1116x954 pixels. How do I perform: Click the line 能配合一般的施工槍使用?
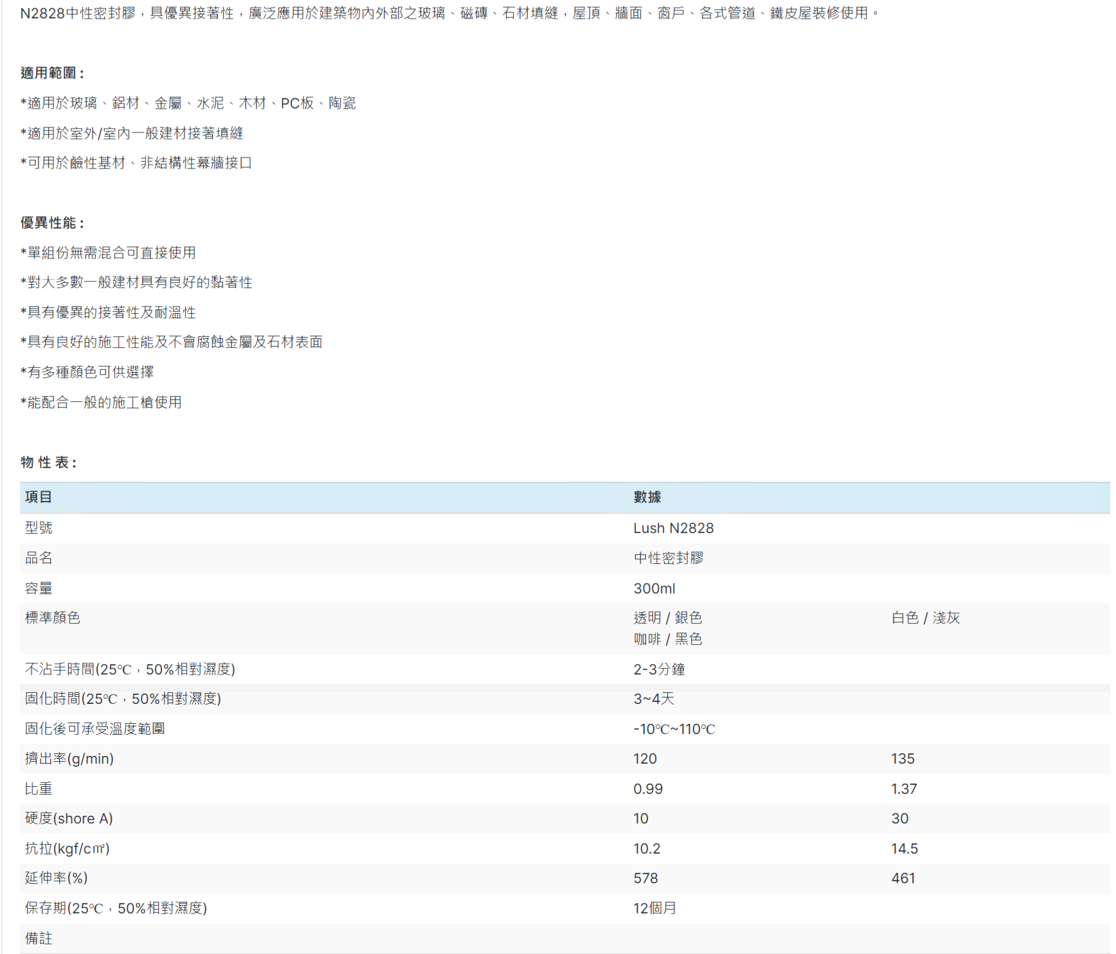click(101, 402)
